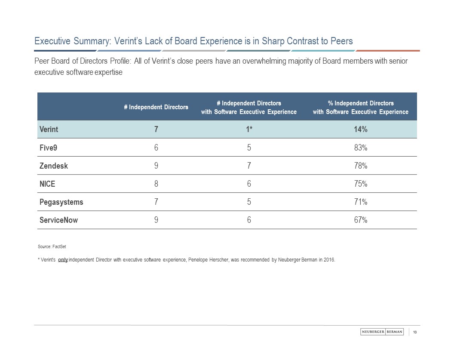The height and width of the screenshot is (351, 454).
Task: Select Five9's 83% cell
Action: [x=360, y=148]
